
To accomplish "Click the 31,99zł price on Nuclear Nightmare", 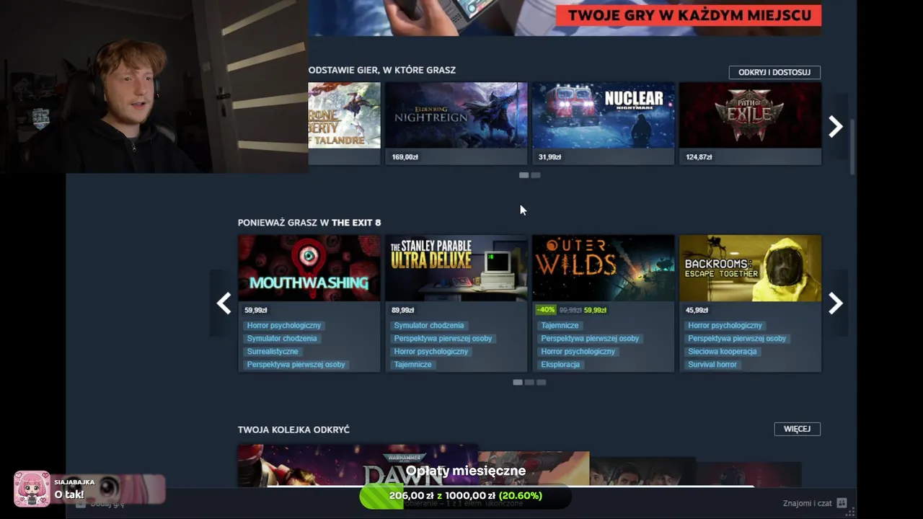I will [549, 157].
